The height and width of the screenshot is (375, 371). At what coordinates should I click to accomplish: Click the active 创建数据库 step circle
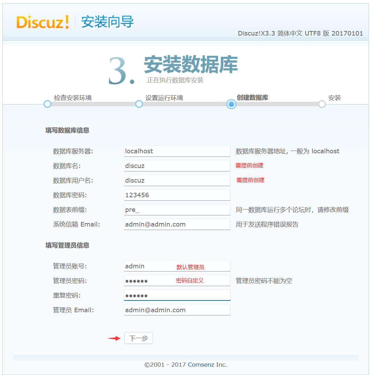[x=231, y=104]
